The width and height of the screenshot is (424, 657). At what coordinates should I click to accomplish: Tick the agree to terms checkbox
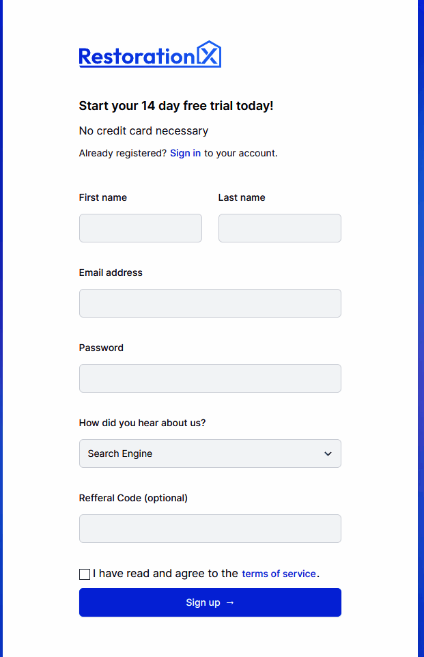point(85,574)
